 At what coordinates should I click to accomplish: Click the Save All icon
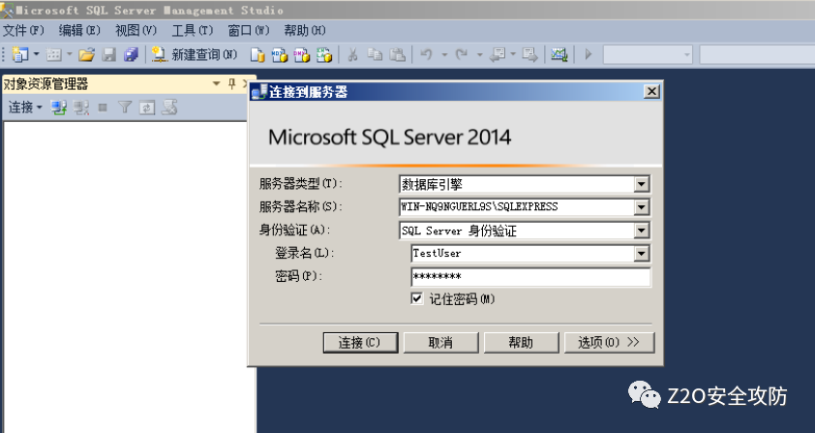tap(131, 54)
